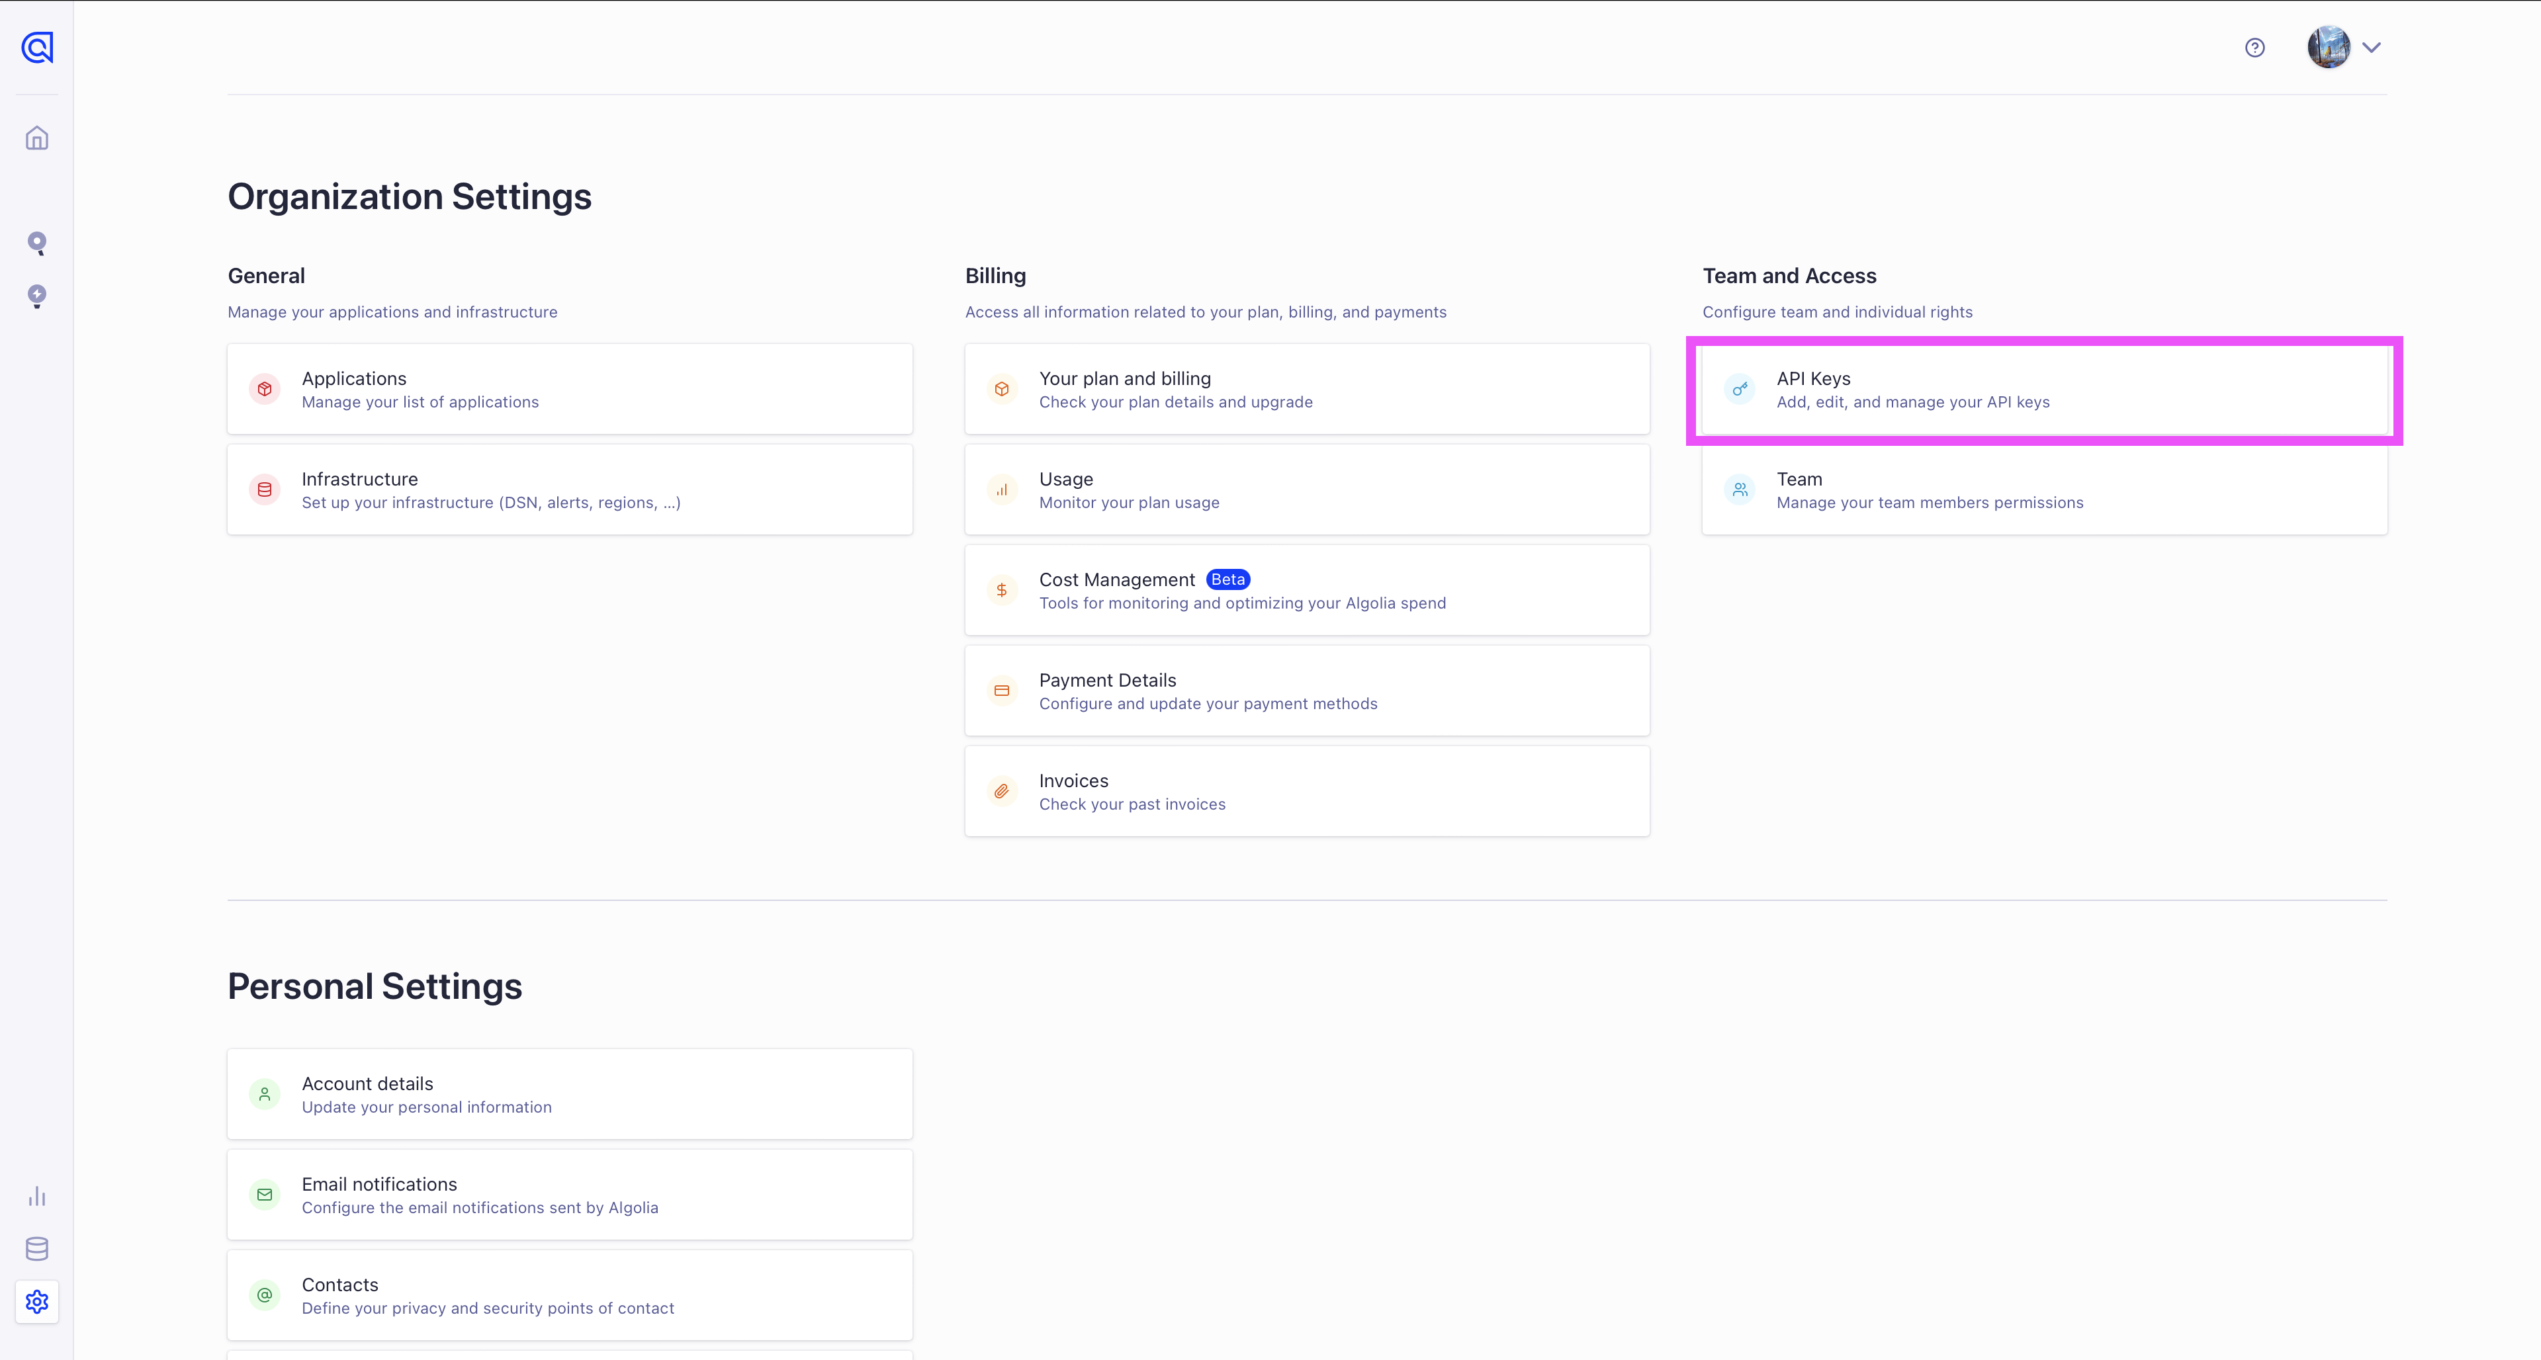Open the analytics bar chart sidebar icon
This screenshot has width=2541, height=1360.
pyautogui.click(x=36, y=1197)
